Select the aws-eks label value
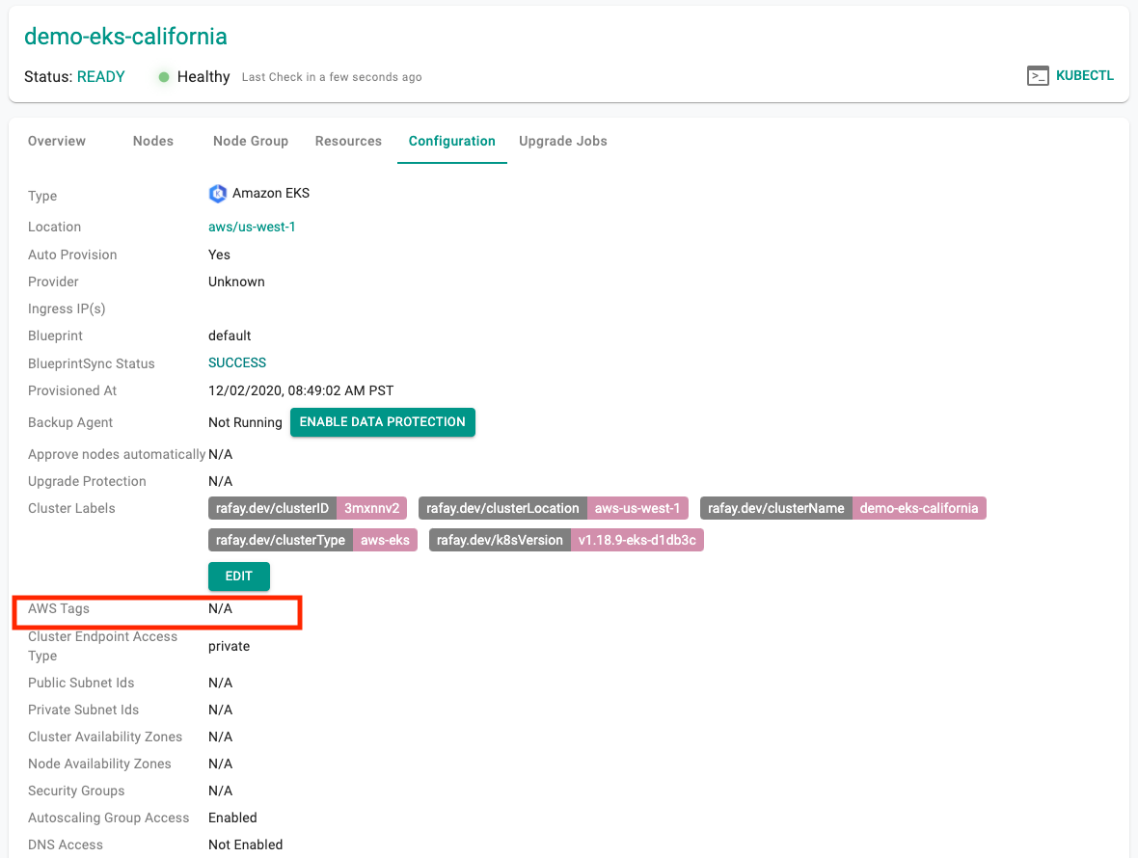 click(x=385, y=540)
